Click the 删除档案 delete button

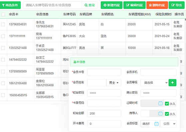pyautogui.click(x=157, y=5)
